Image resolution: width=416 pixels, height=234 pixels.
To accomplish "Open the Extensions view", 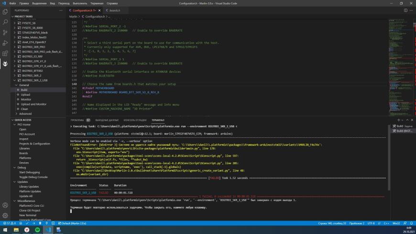I will click(5, 54).
